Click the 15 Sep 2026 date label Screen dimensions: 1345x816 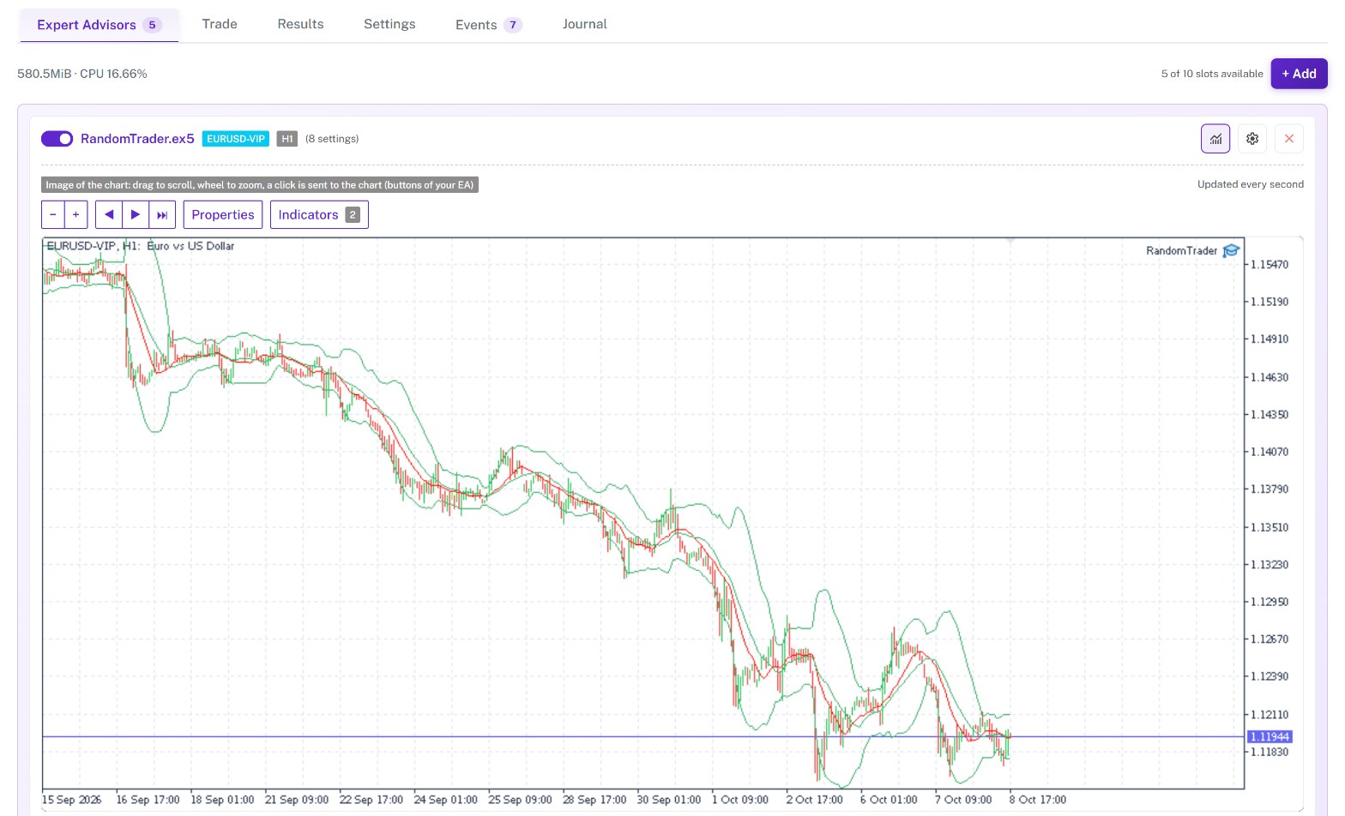pyautogui.click(x=71, y=800)
